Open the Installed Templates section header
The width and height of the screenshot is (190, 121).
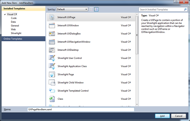[23, 8]
